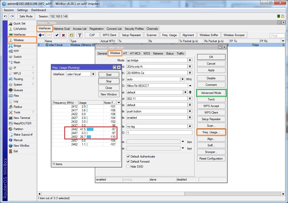Click the filter funnel icon

click(79, 35)
